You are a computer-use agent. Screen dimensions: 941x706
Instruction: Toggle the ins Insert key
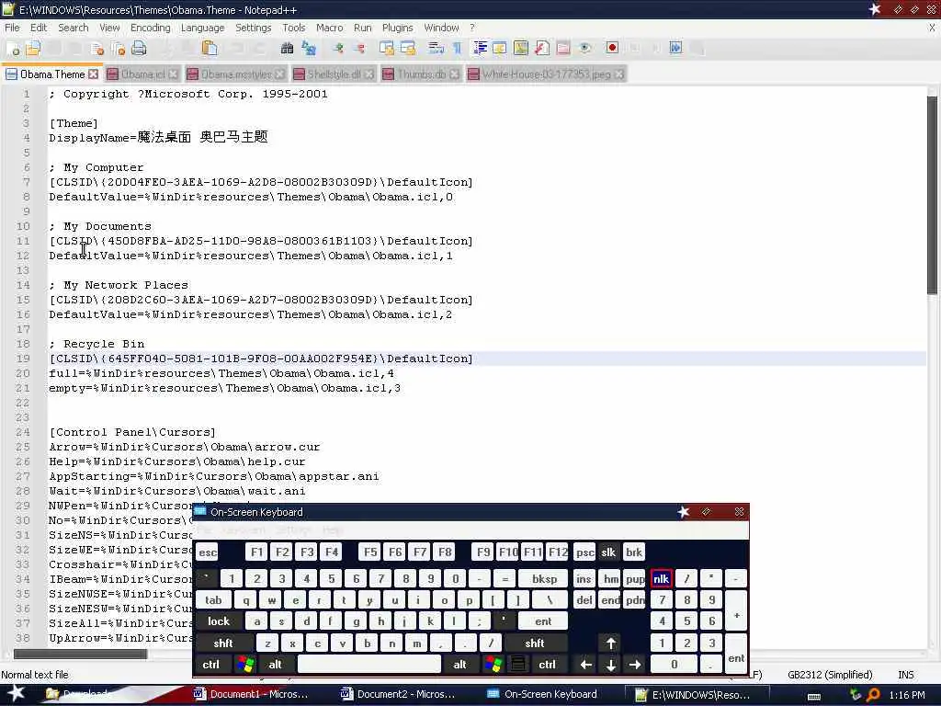coord(584,579)
